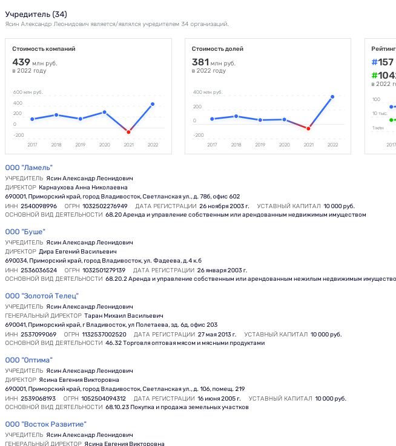
Task: Click Буше activity 68.20.2 Аренда нежилым имуществом
Action: [251, 279]
